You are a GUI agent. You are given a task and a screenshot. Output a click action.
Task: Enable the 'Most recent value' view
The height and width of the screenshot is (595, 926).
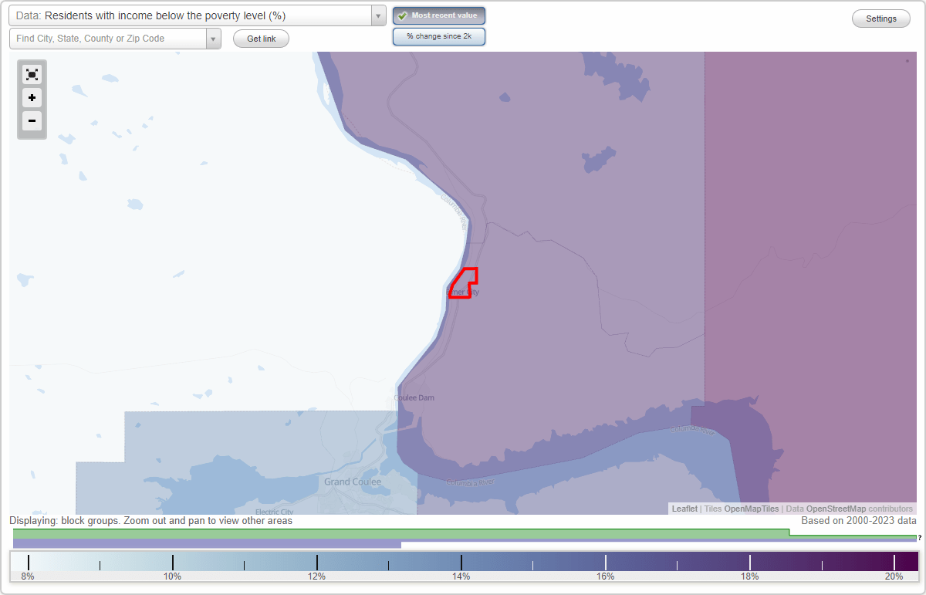438,15
